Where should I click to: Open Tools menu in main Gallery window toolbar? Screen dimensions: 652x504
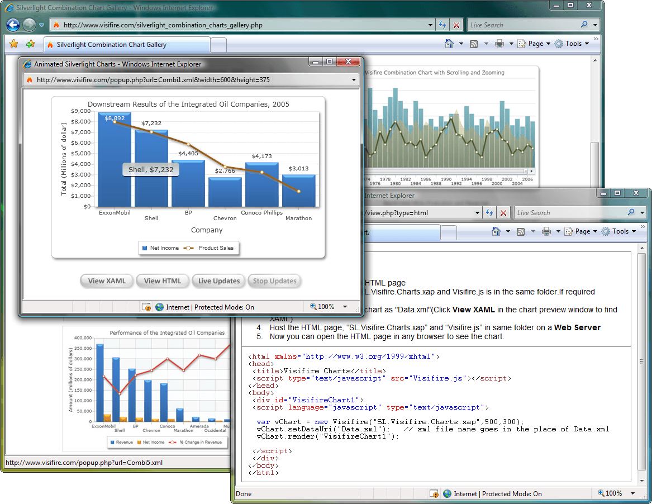(572, 44)
